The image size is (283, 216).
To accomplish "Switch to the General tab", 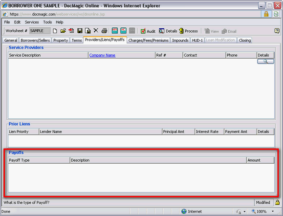I will (x=11, y=40).
